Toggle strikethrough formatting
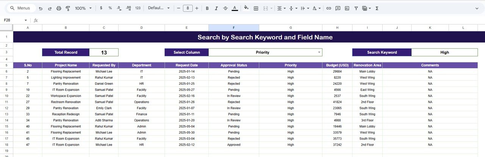The image size is (485, 157). click(225, 8)
